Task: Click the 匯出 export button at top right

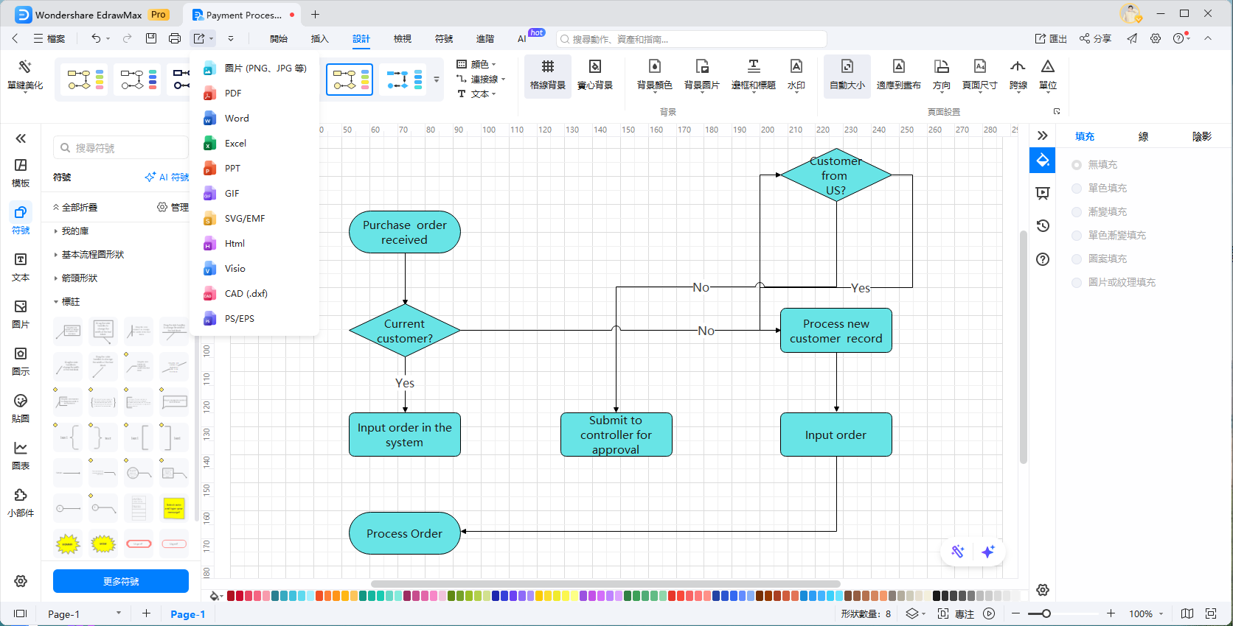Action: click(x=1051, y=38)
